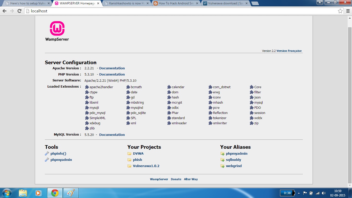Open the Vulnerawa1.0.2 project
Image resolution: width=352 pixels, height=198 pixels.
146,166
